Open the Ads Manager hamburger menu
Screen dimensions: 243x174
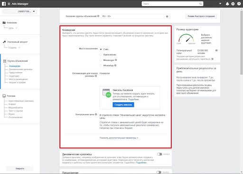pyautogui.click(x=9, y=4)
